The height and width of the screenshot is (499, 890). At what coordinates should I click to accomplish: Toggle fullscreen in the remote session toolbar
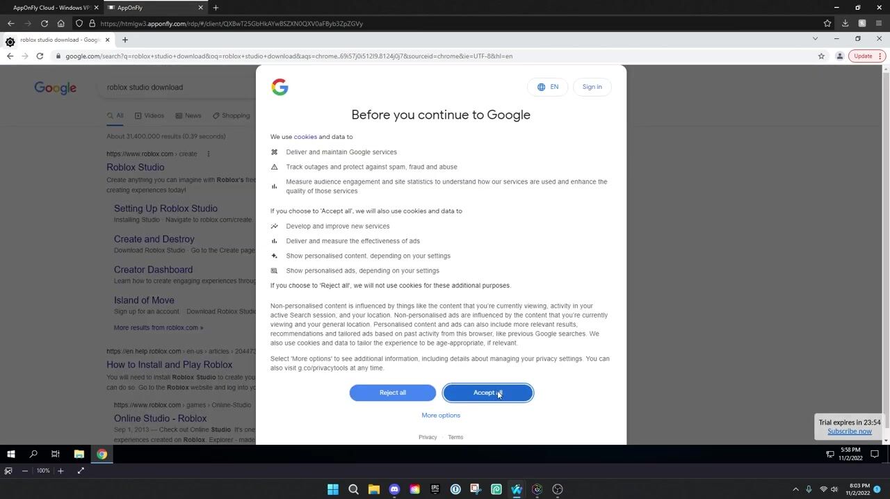point(81,471)
